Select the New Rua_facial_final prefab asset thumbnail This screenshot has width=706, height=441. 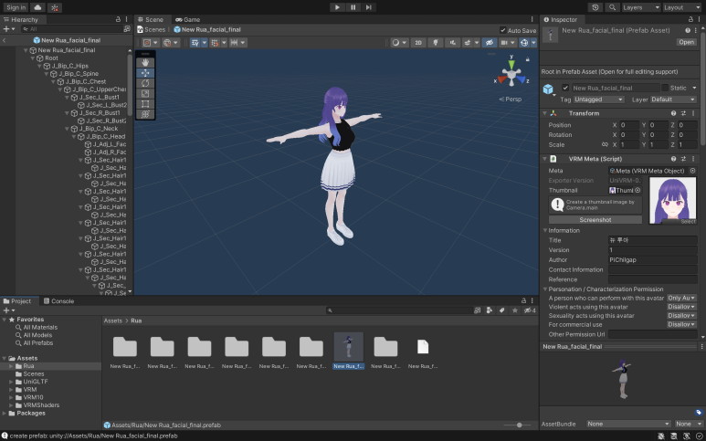(349, 347)
